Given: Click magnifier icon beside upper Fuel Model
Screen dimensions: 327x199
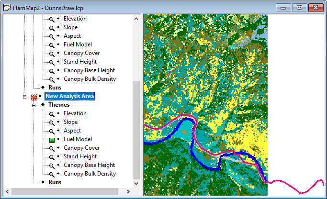Looking at the screenshot, I should coord(52,45).
